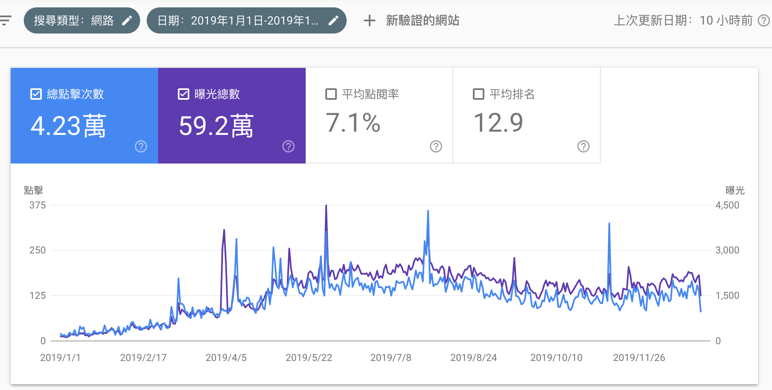772x390 pixels.
Task: Enable the 平均點閱率 checkbox
Action: click(331, 94)
